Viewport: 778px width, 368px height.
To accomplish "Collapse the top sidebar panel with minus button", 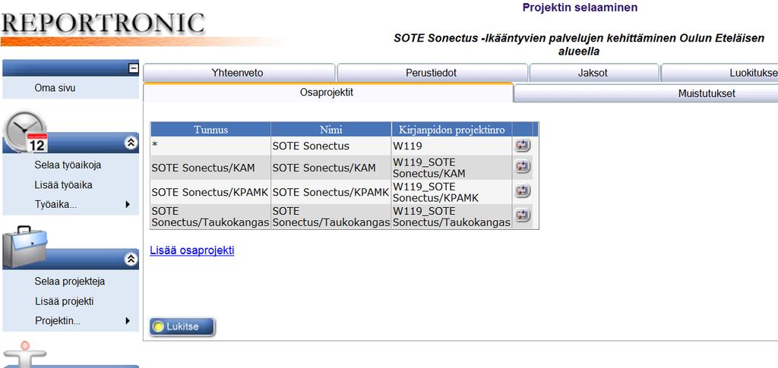I will pos(134,69).
